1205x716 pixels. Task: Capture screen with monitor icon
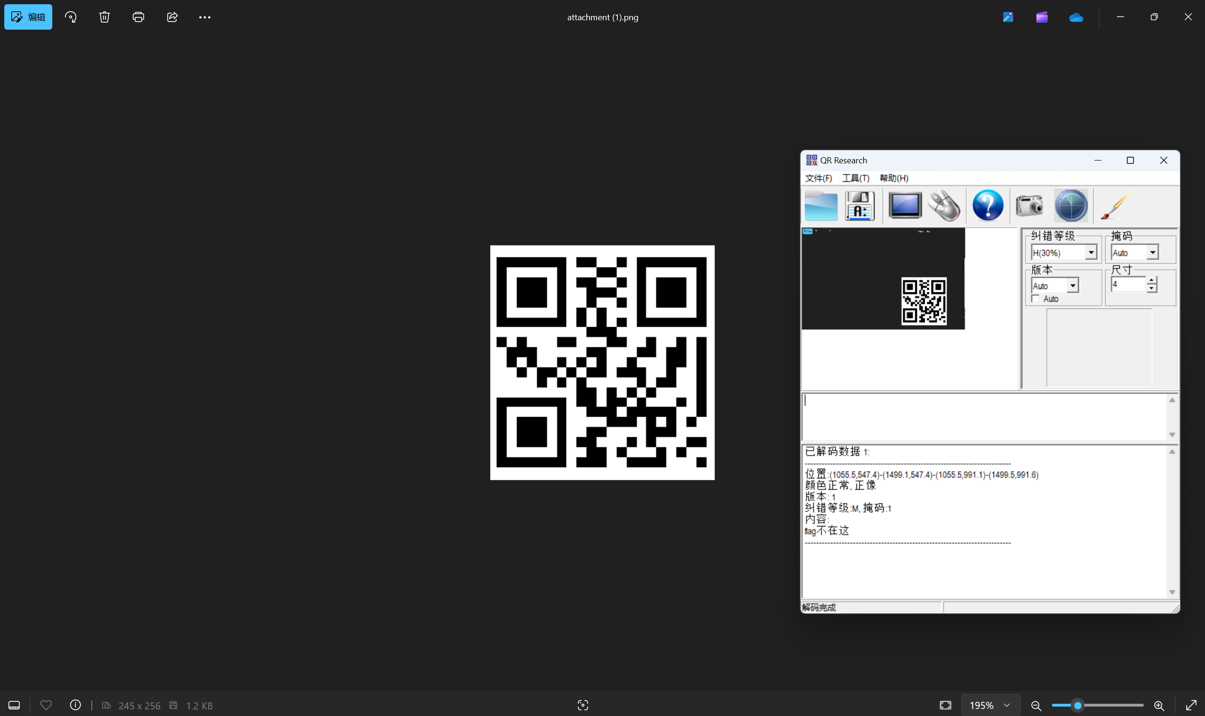pos(905,206)
